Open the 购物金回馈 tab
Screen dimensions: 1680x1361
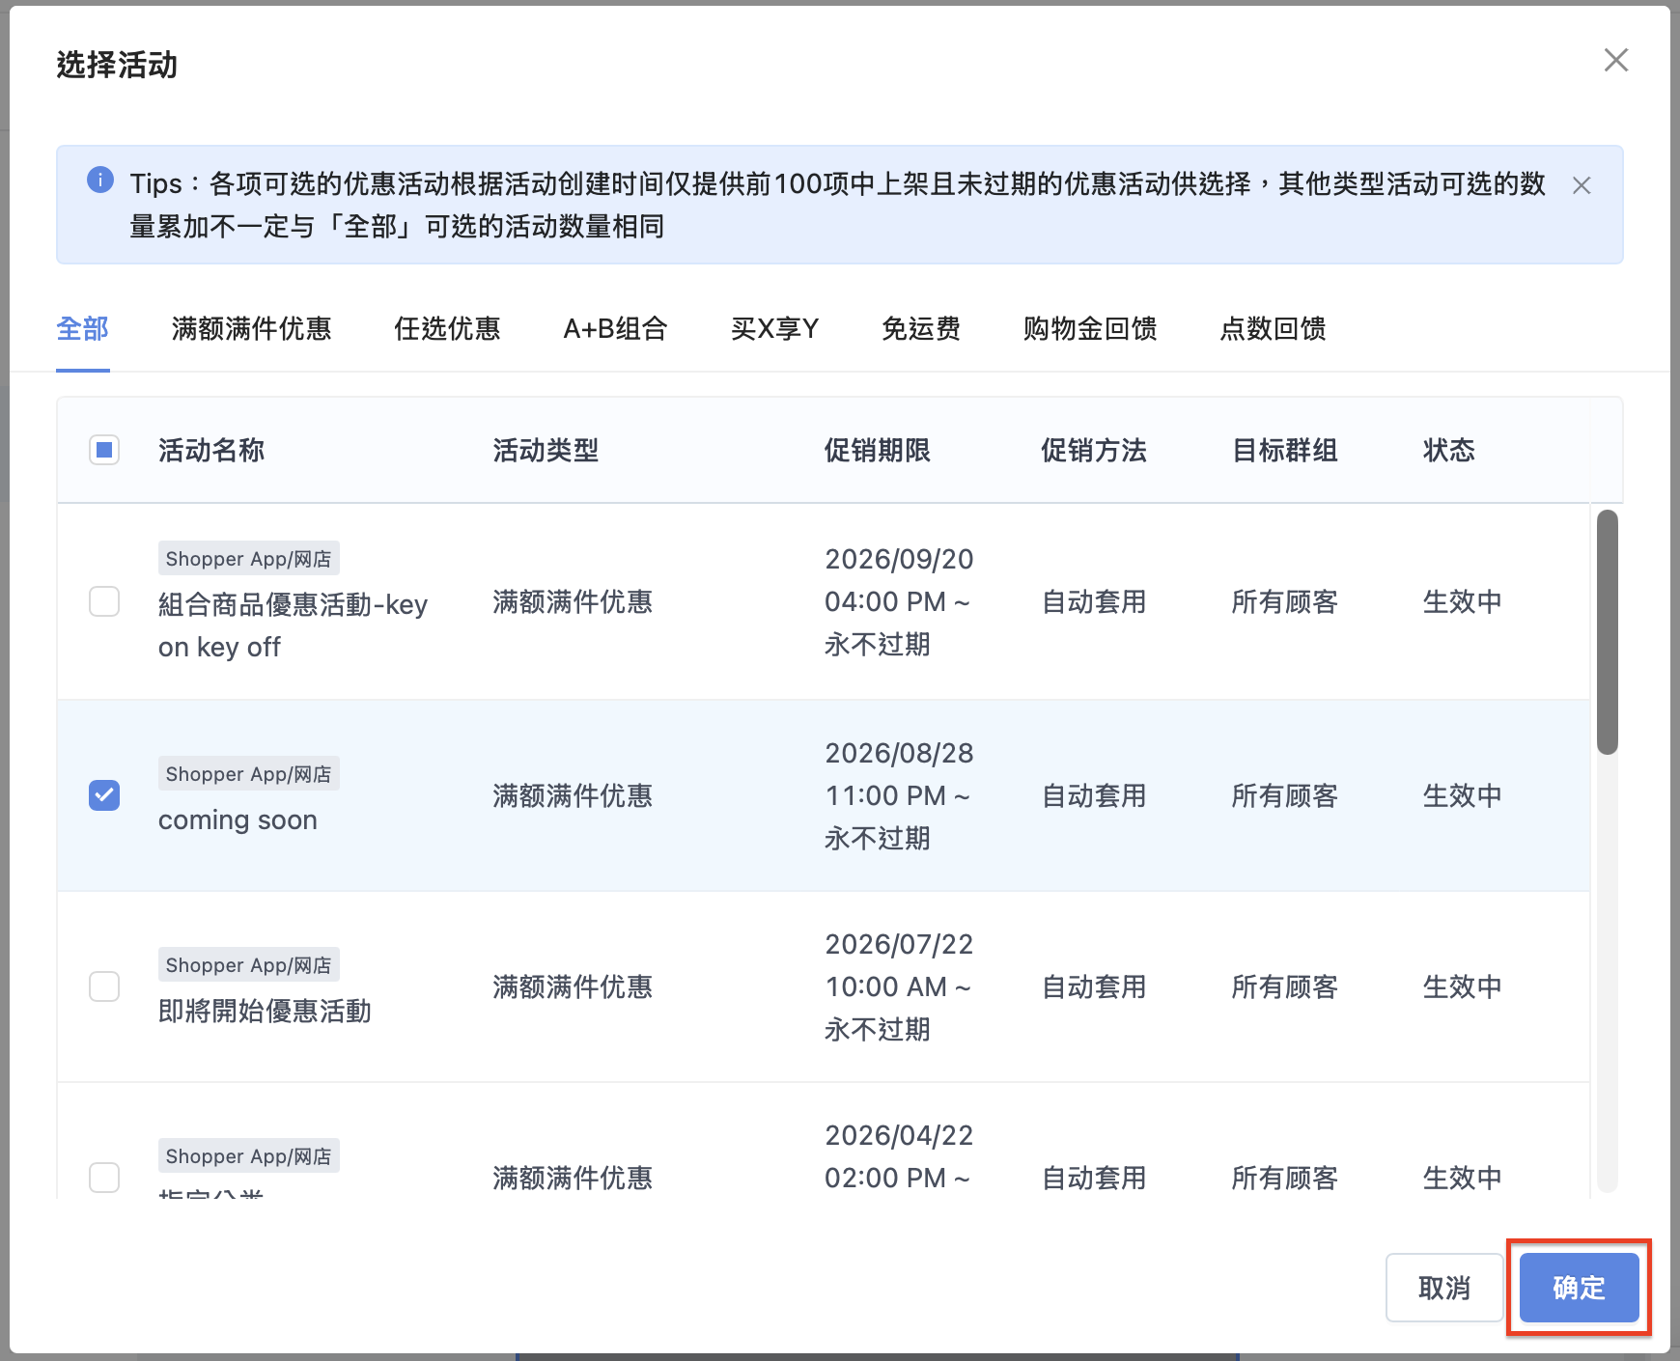coord(1090,329)
